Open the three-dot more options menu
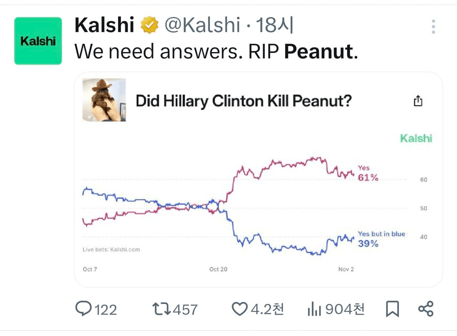The image size is (457, 336). [x=433, y=27]
